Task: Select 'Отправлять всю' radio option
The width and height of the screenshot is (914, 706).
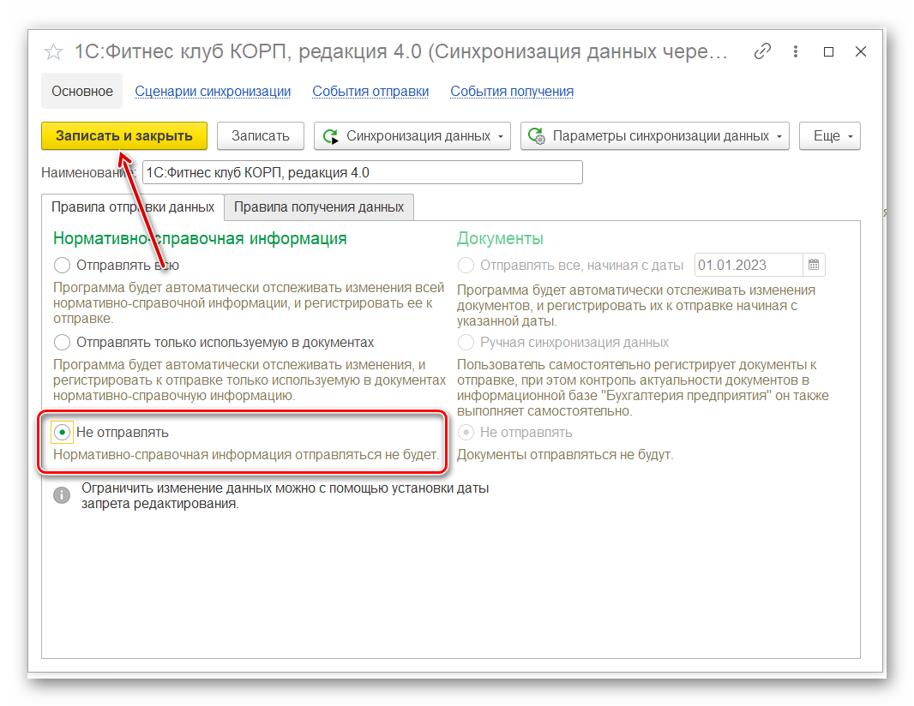Action: coord(62,265)
